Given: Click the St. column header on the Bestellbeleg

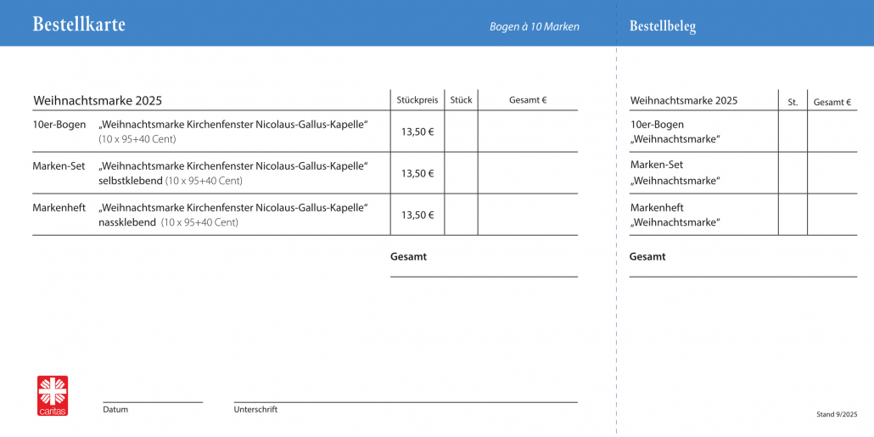Looking at the screenshot, I should [x=793, y=102].
